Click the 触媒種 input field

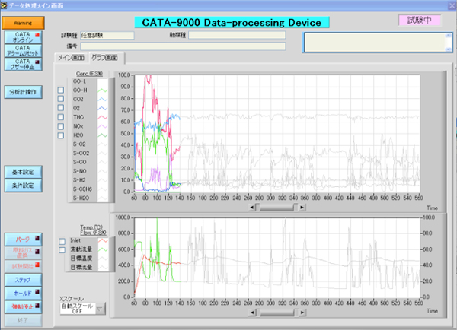click(x=237, y=35)
